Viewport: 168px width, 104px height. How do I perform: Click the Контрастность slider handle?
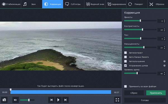coord(143,30)
